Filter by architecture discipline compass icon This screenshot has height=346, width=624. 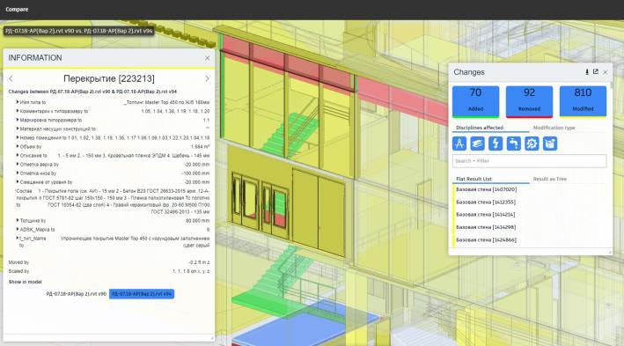[459, 144]
